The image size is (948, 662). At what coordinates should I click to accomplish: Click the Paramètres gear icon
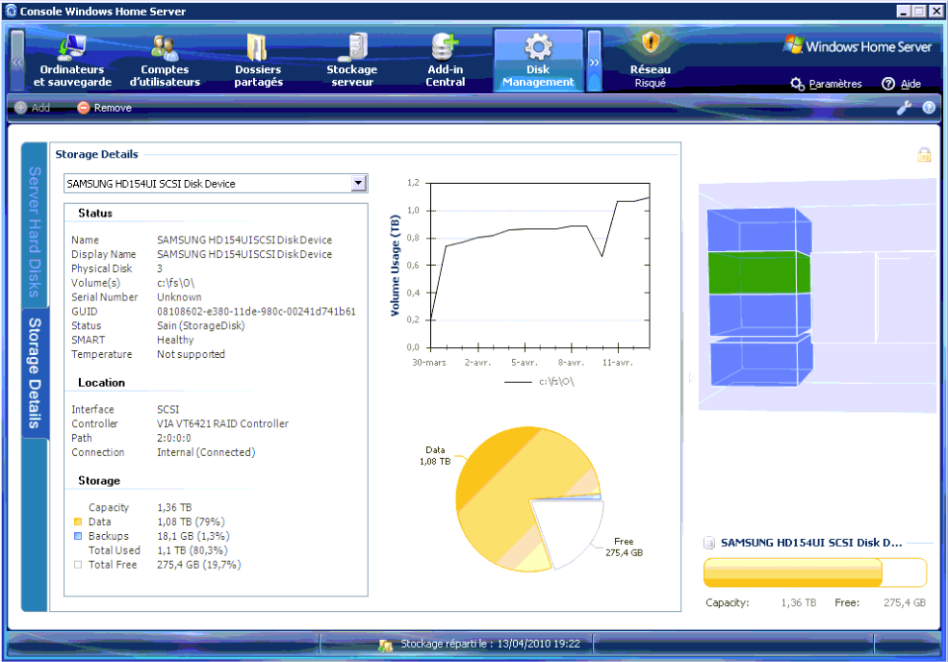coord(798,84)
